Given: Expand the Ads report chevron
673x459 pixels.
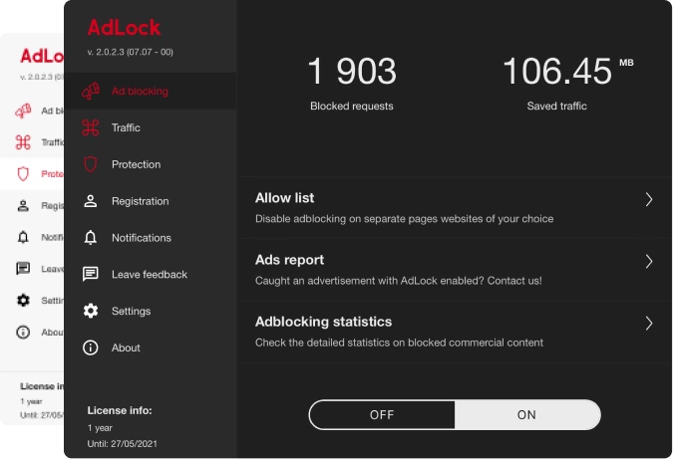Looking at the screenshot, I should 648,261.
